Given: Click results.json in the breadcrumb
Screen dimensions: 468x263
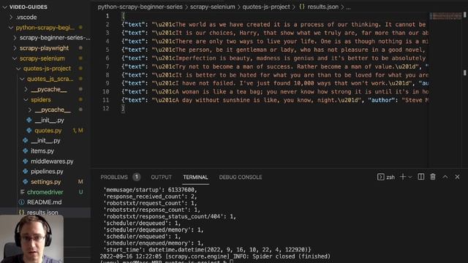Looking at the screenshot, I should pyautogui.click(x=323, y=7).
